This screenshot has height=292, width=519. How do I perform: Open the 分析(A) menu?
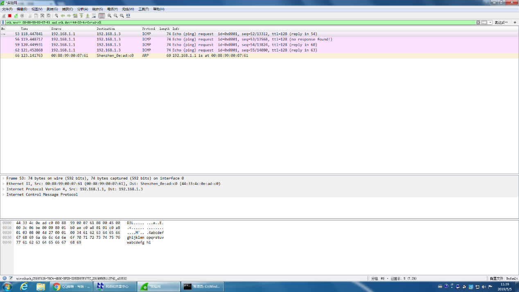tap(82, 9)
